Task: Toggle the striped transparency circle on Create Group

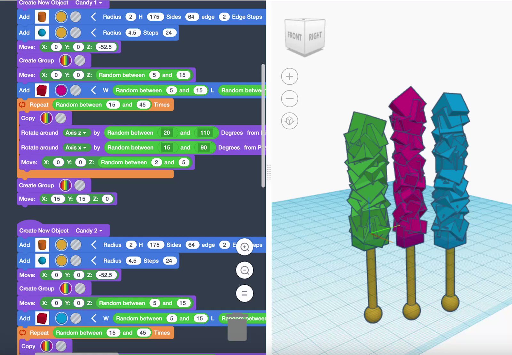Action: point(79,60)
